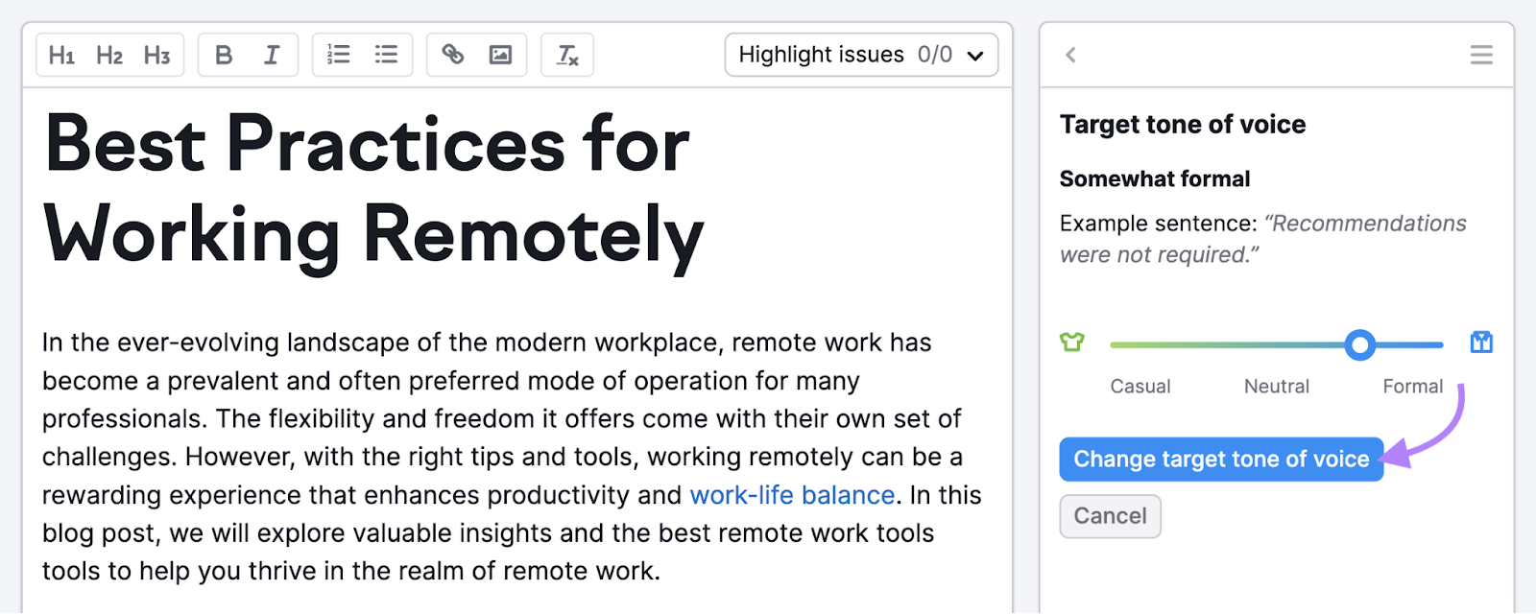
Task: Open the Highlight issues dropdown
Action: pos(861,55)
